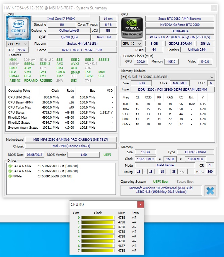Select the Intel Core i7-9700K name field

point(61,19)
